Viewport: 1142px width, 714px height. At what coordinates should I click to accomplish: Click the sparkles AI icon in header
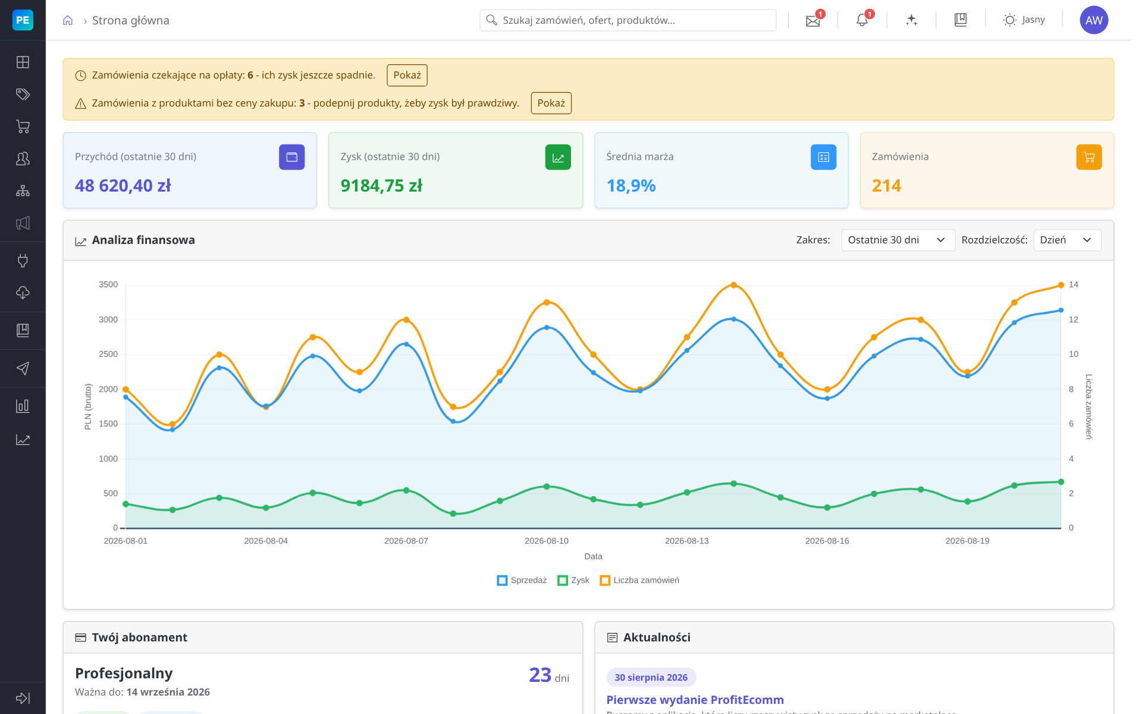(x=911, y=20)
